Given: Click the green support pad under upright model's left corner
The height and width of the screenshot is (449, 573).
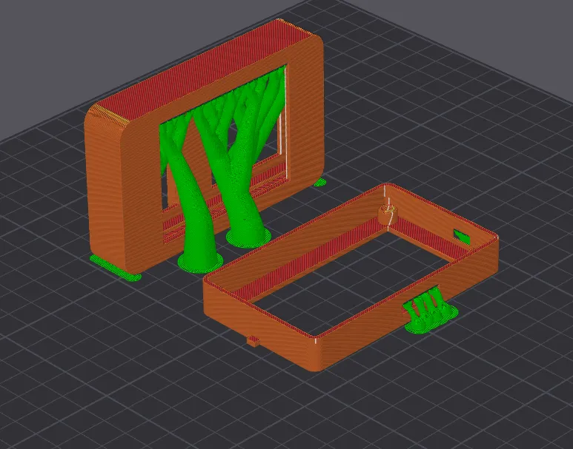Looking at the screenshot, I should [116, 268].
